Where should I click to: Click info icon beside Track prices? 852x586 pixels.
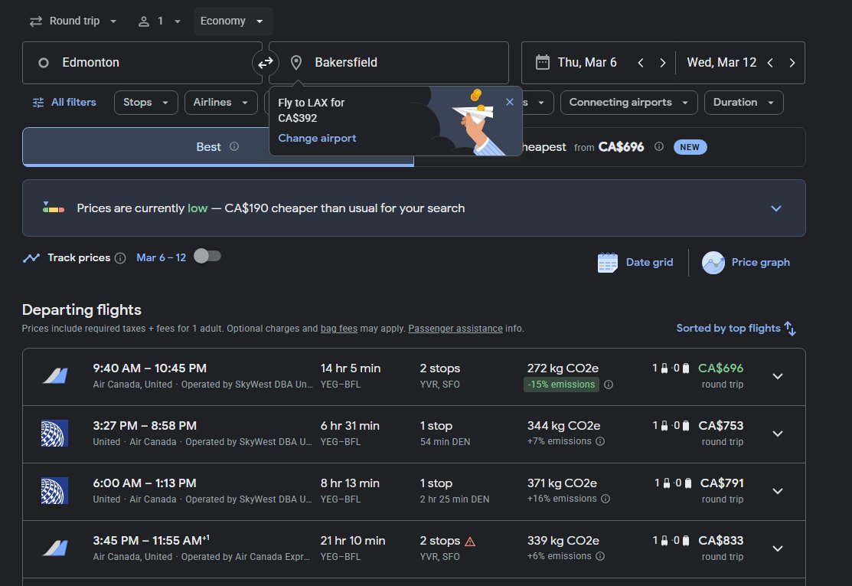click(x=121, y=258)
